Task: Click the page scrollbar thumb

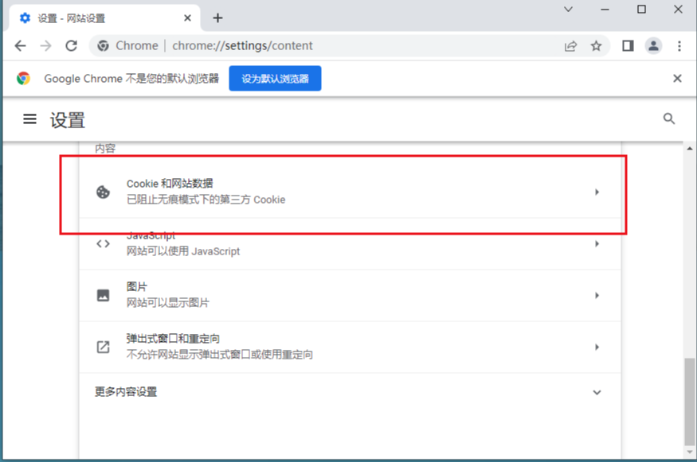Action: [690, 402]
